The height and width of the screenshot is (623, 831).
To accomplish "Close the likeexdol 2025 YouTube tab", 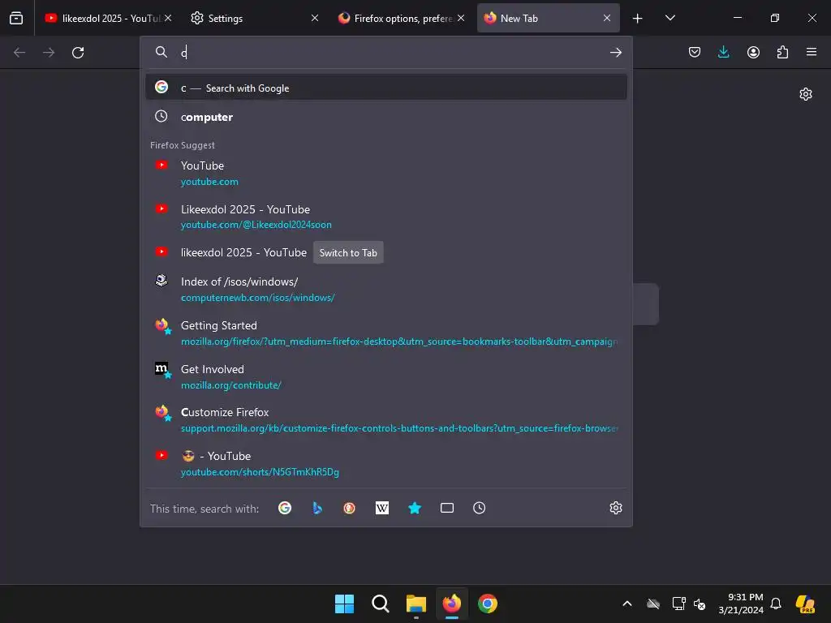I will pos(168,18).
